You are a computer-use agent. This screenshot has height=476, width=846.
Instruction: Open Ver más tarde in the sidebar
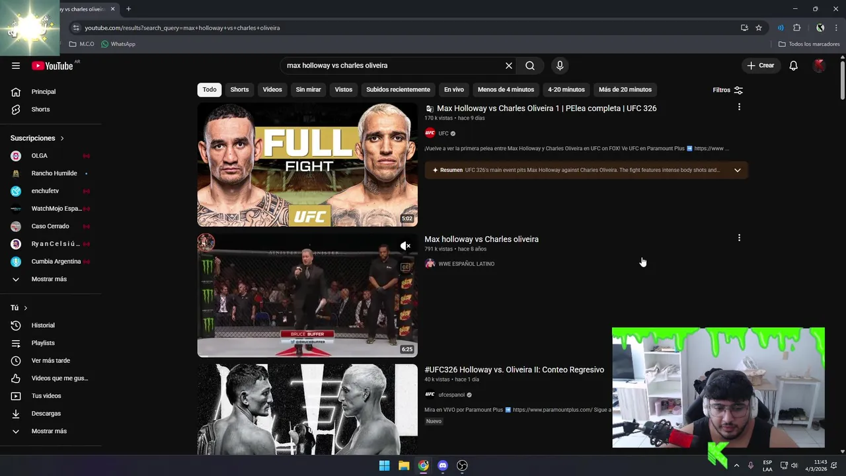coord(50,360)
